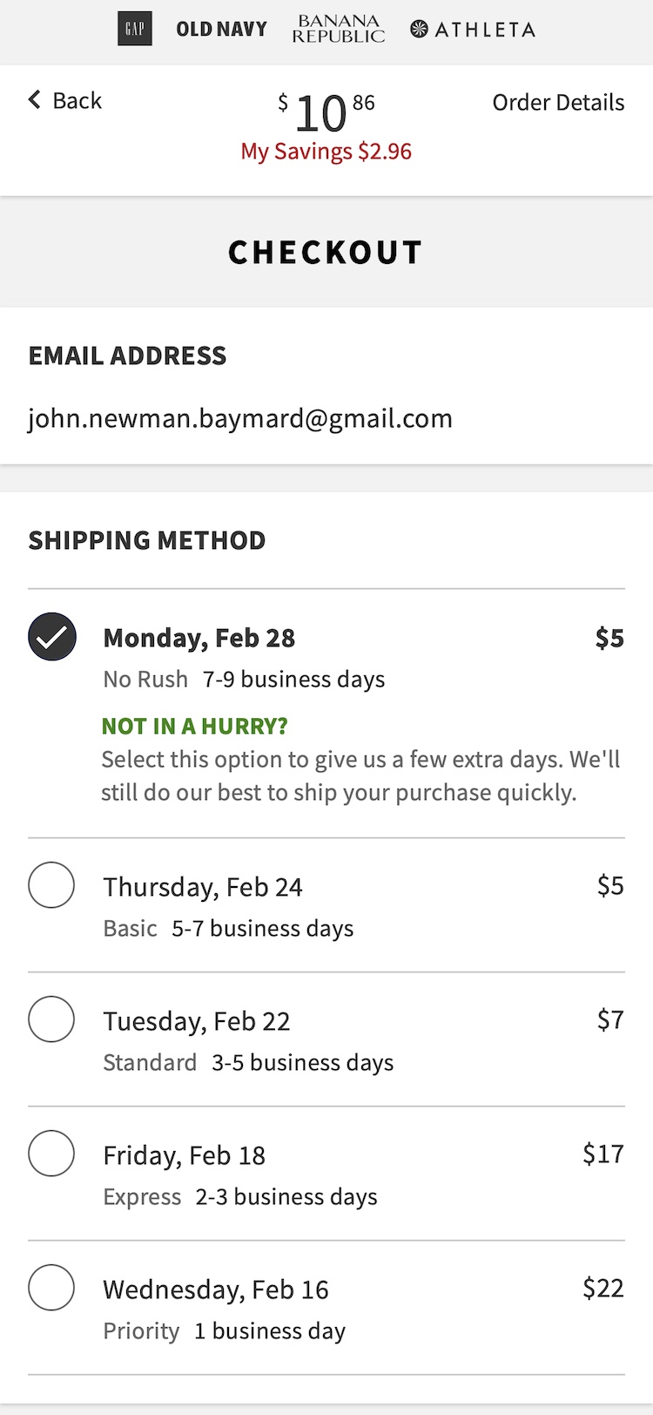Select Basic shipping for Thursday, Feb 24

point(51,885)
